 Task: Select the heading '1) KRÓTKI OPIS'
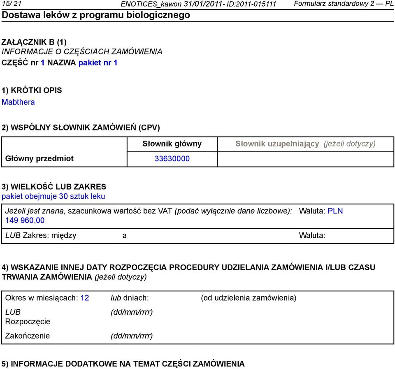[x=32, y=91]
